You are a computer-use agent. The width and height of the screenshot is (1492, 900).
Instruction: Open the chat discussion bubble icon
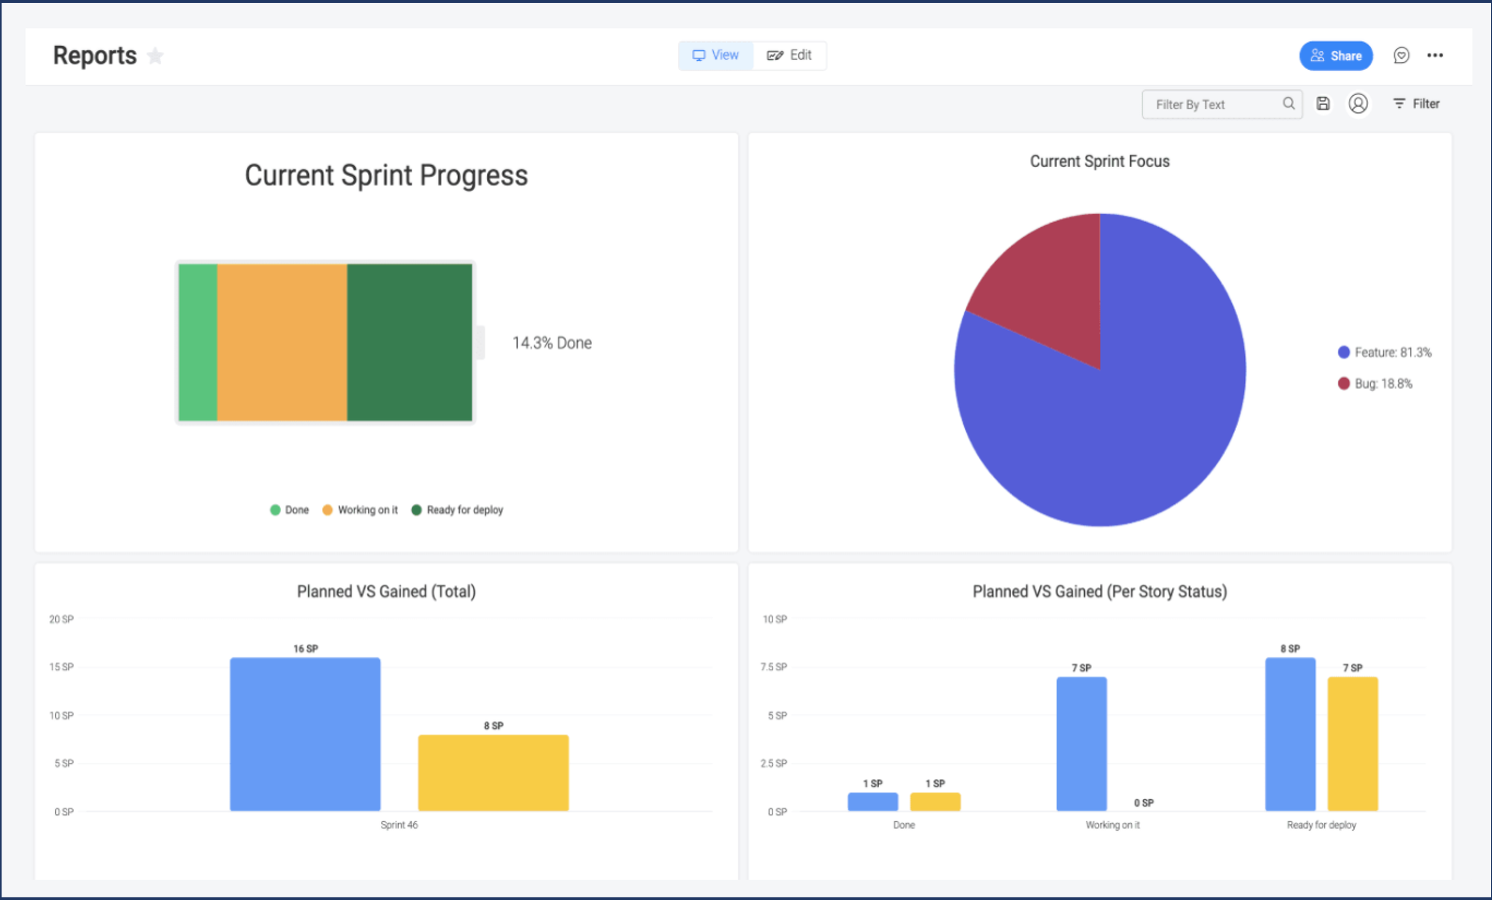1401,56
